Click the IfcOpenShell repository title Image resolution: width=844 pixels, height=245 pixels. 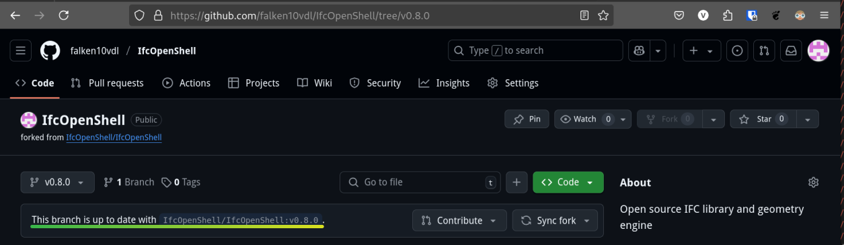tap(83, 120)
